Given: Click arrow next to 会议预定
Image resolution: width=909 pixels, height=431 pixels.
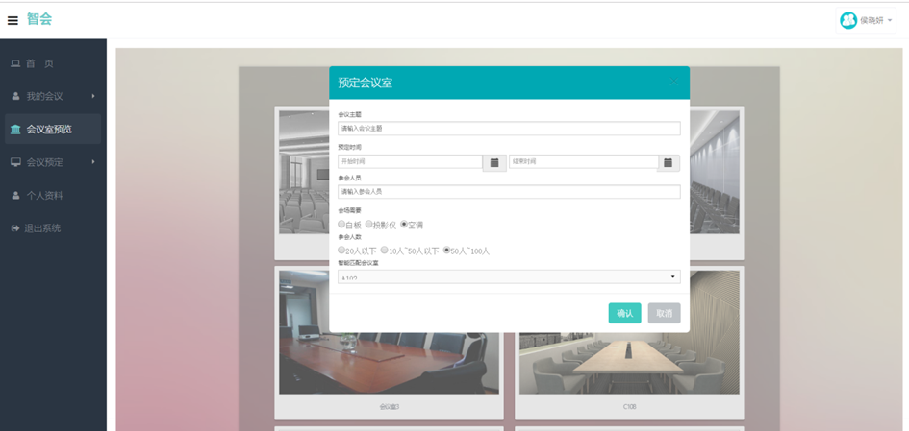Looking at the screenshot, I should tap(93, 162).
